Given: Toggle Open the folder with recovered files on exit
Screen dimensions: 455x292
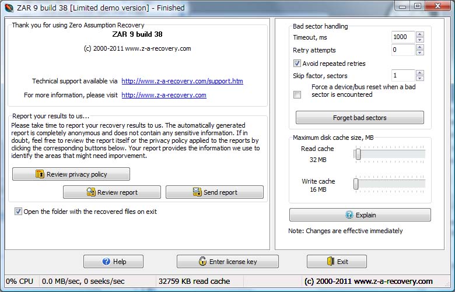Looking at the screenshot, I should [18, 212].
